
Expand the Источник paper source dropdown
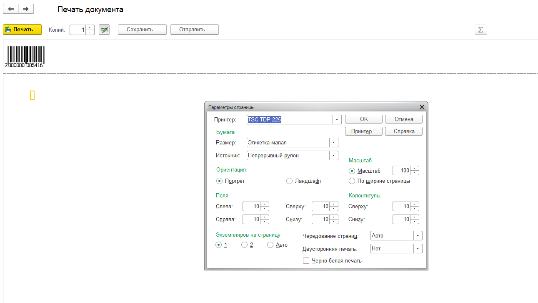point(333,156)
